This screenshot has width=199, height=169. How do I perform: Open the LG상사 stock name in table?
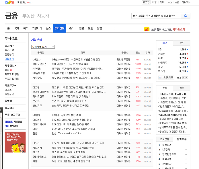pos(36,60)
